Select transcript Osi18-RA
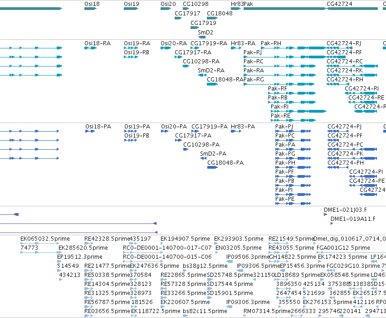Image resolution: width=386 pixels, height=318 pixels. 90,48
